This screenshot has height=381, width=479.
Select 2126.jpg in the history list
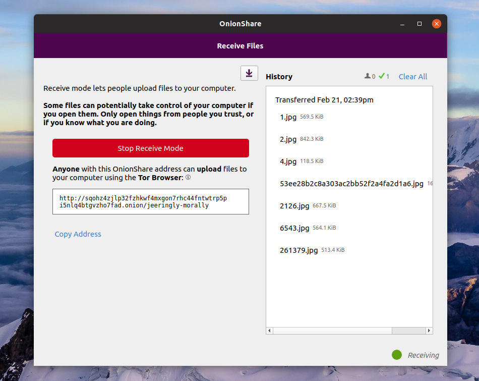[294, 206]
